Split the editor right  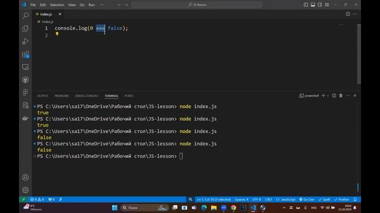pyautogui.click(x=348, y=14)
